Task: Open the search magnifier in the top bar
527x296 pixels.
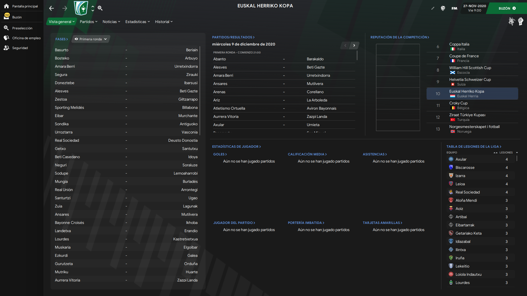Action: pos(100,8)
